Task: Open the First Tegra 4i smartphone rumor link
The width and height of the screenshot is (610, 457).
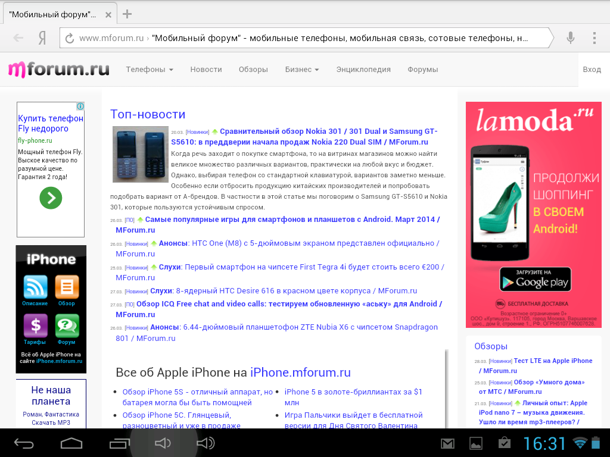Action: point(280,272)
